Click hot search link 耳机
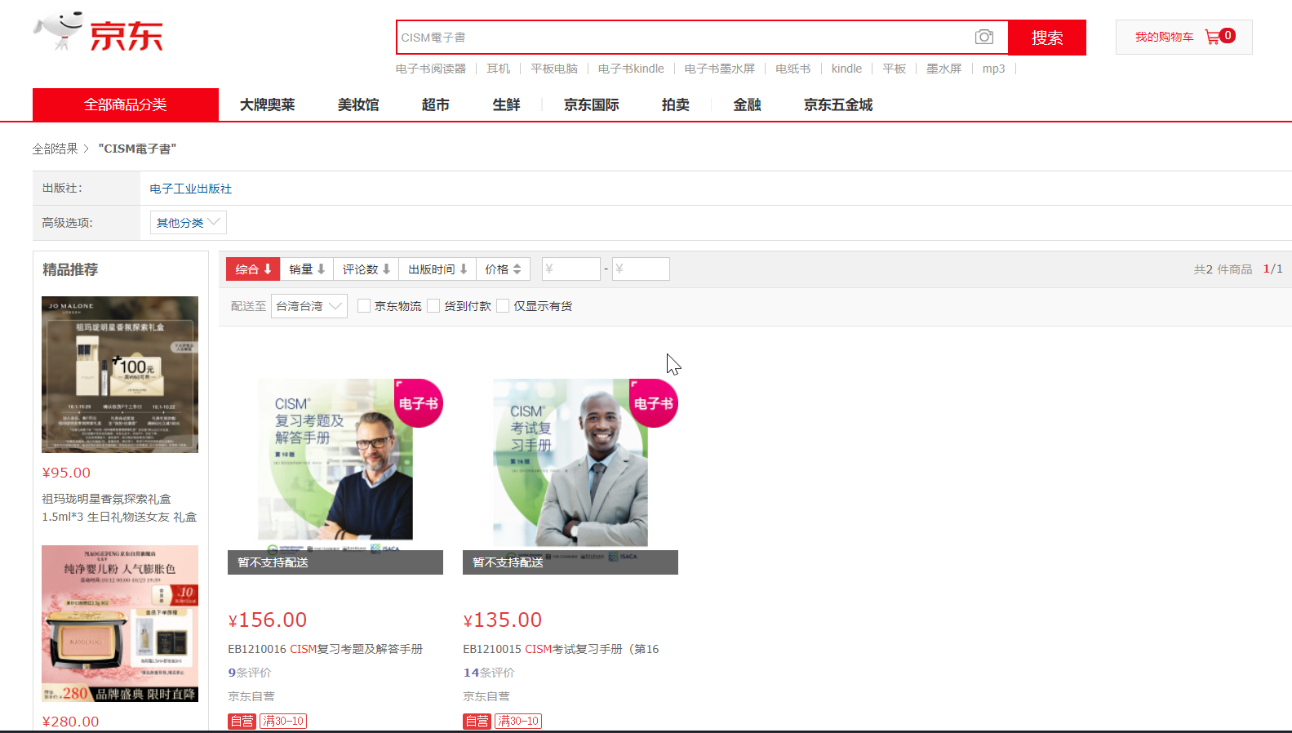Viewport: 1292px width, 733px height. click(x=498, y=69)
